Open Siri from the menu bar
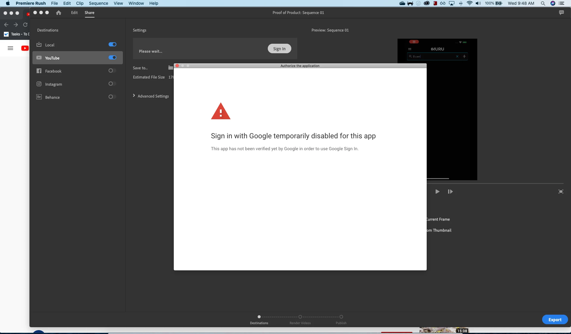Viewport: 571px width, 334px height. [553, 3]
